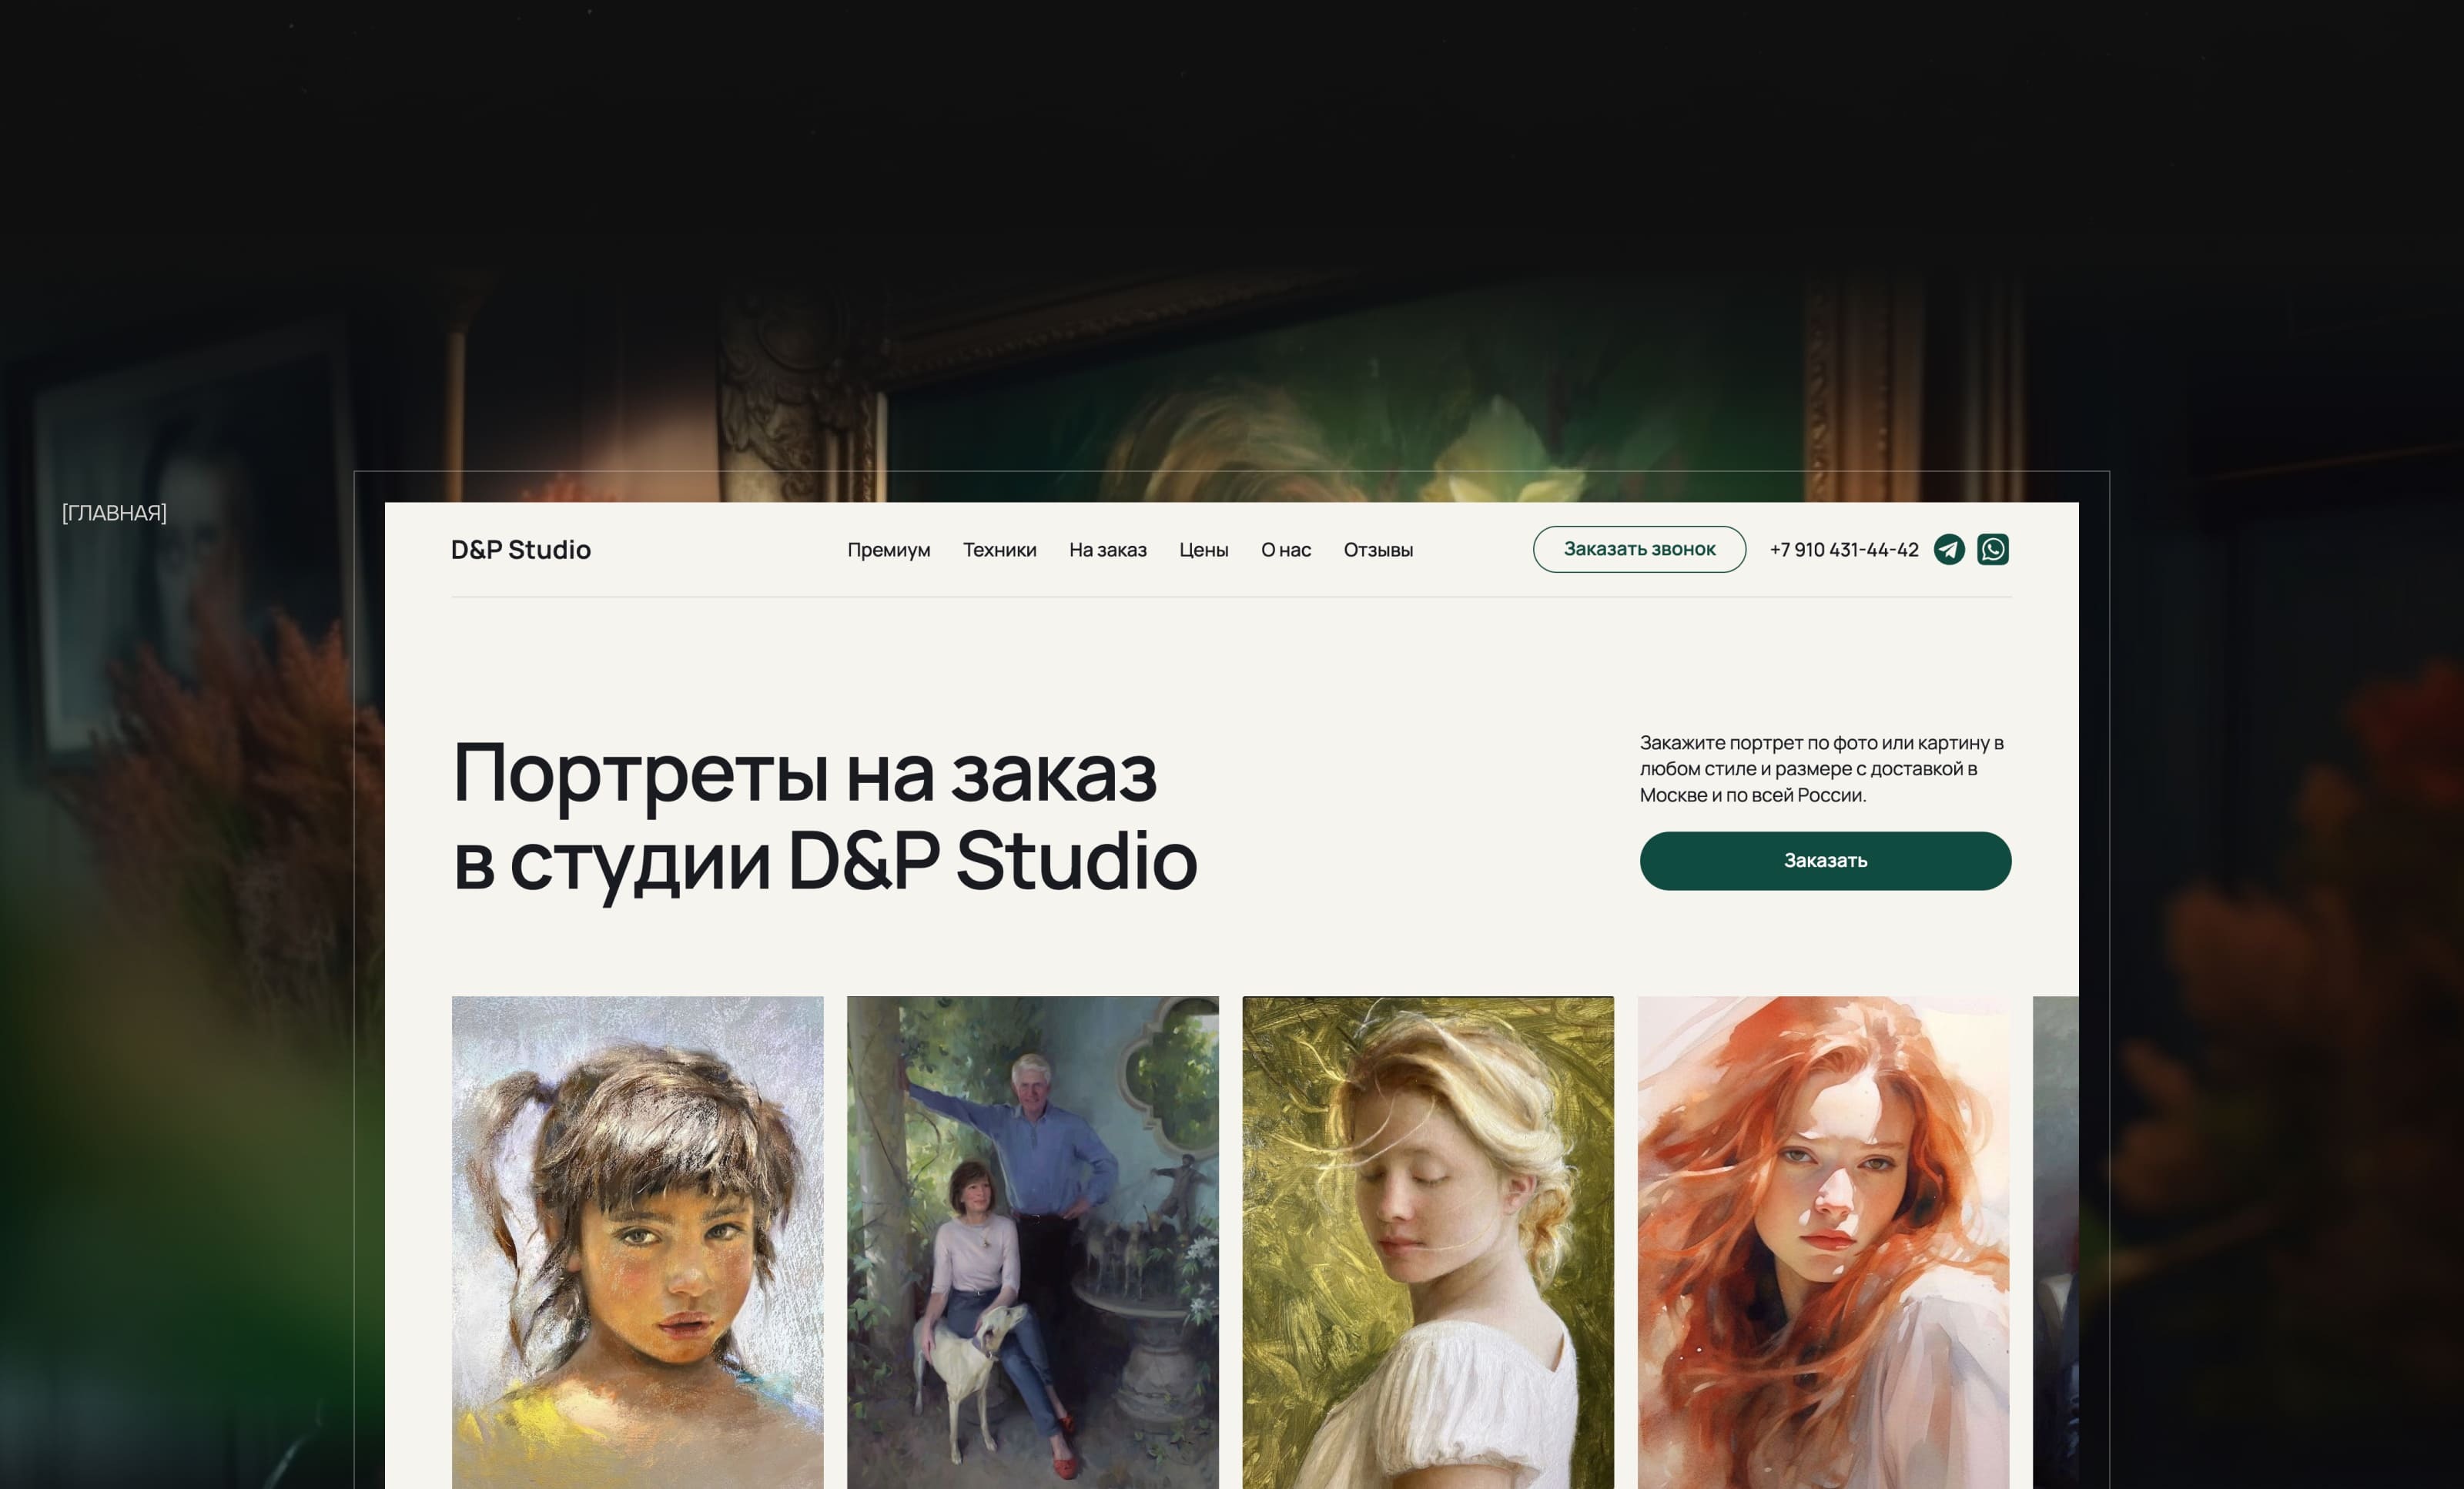Click the green Заказать button
2464x1489 pixels.
(x=1824, y=860)
